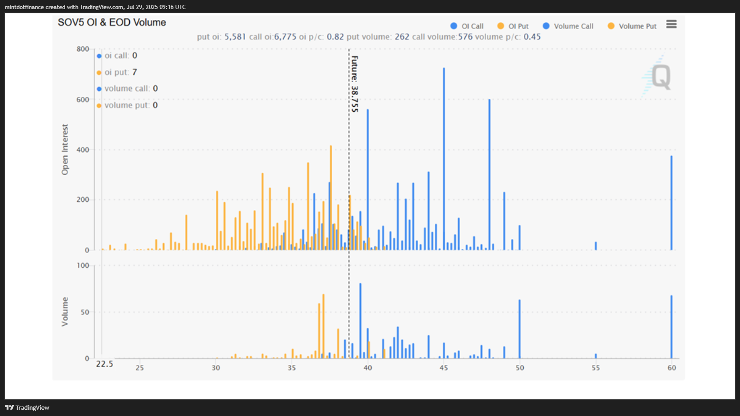740x416 pixels.
Task: Click the Future: 38.755 marker label
Action: [x=355, y=84]
